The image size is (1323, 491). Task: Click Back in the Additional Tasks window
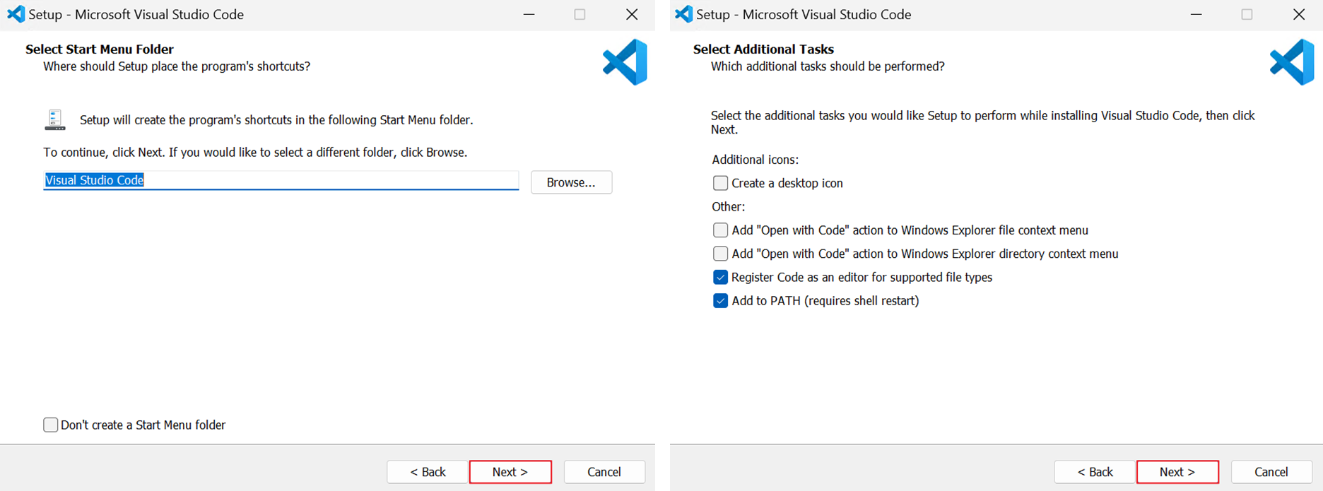[1095, 472]
